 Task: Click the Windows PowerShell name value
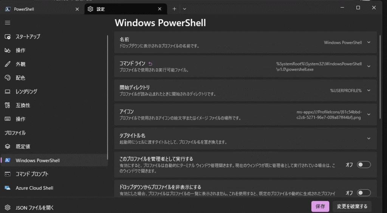pyautogui.click(x=343, y=42)
